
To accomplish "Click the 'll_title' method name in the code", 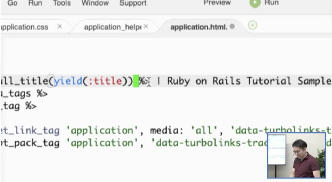I will pos(24,81).
